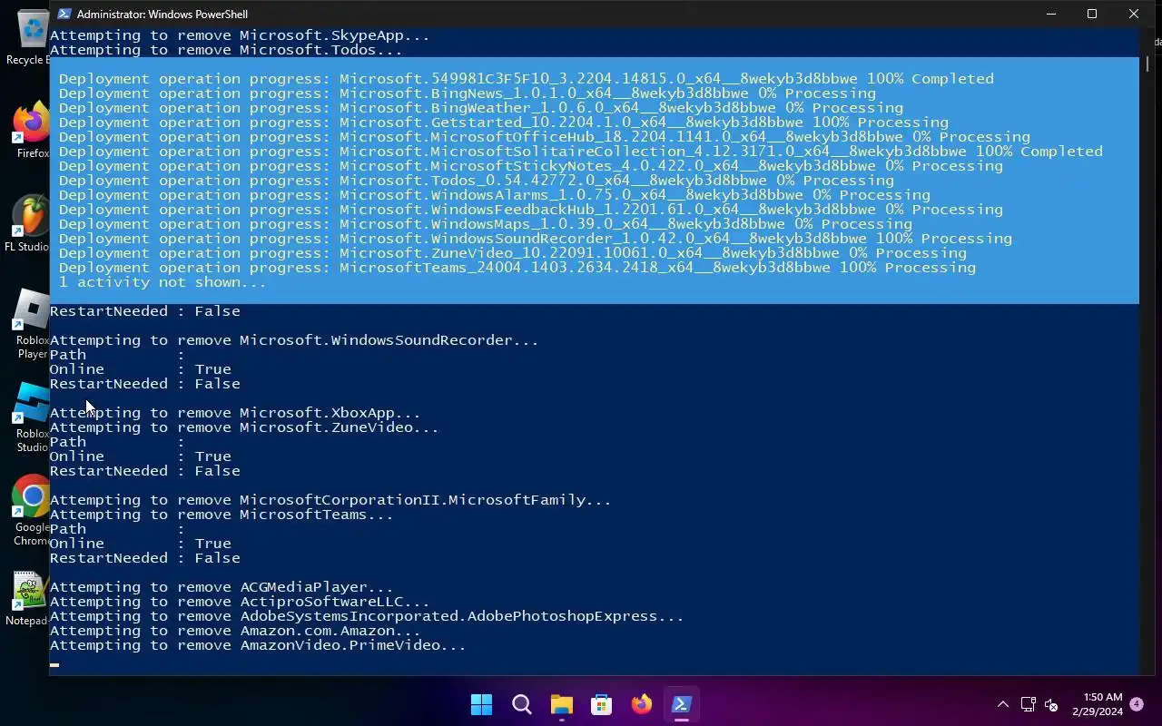Screen dimensions: 1162x726
Task: Click 'Attempting to remove MicrosoftCorporationII.MicrosoftFamily...' line
Action: click(x=330, y=500)
